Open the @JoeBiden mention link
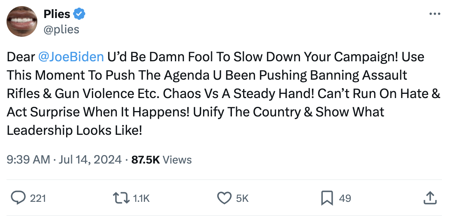The image size is (450, 216). 71,57
